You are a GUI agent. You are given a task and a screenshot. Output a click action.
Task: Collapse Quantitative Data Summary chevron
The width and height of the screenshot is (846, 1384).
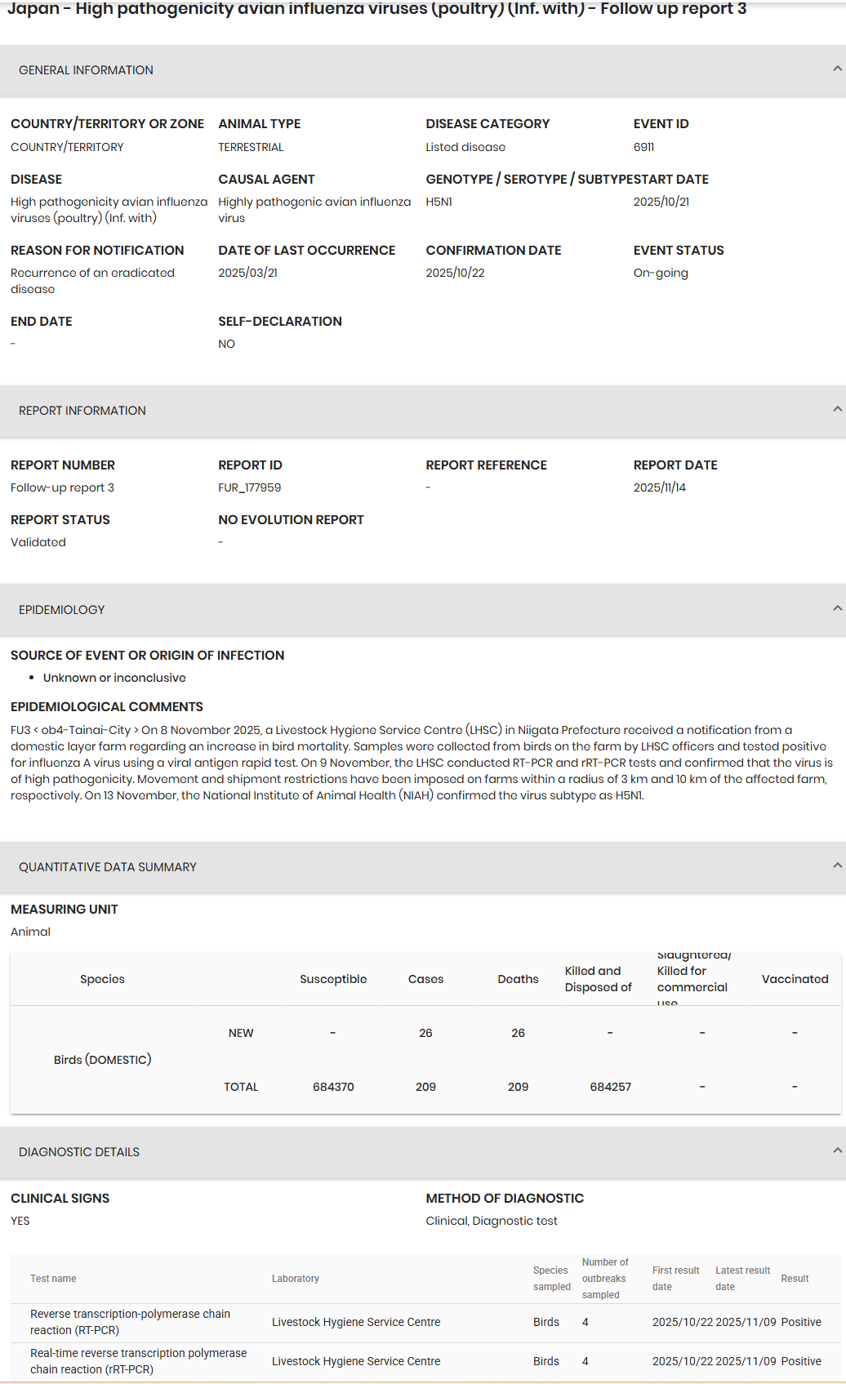pos(837,866)
